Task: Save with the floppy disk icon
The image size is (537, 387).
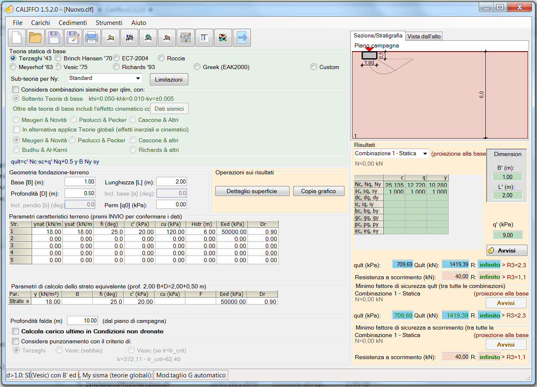Action: click(54, 37)
